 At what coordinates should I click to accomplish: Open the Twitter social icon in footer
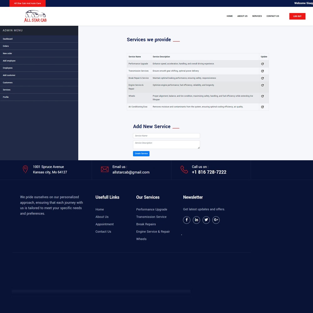206,220
